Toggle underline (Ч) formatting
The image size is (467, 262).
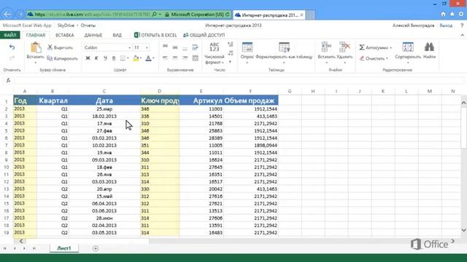(105, 58)
